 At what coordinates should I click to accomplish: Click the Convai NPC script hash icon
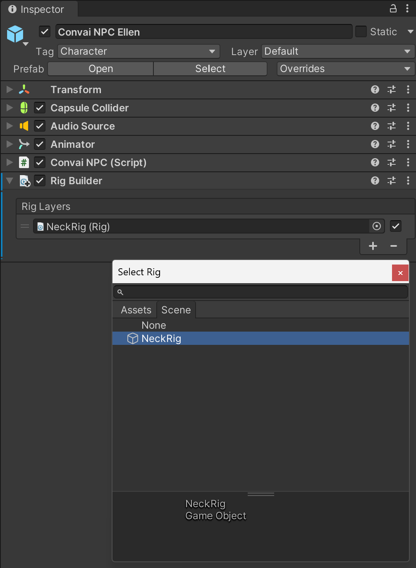[x=24, y=162]
